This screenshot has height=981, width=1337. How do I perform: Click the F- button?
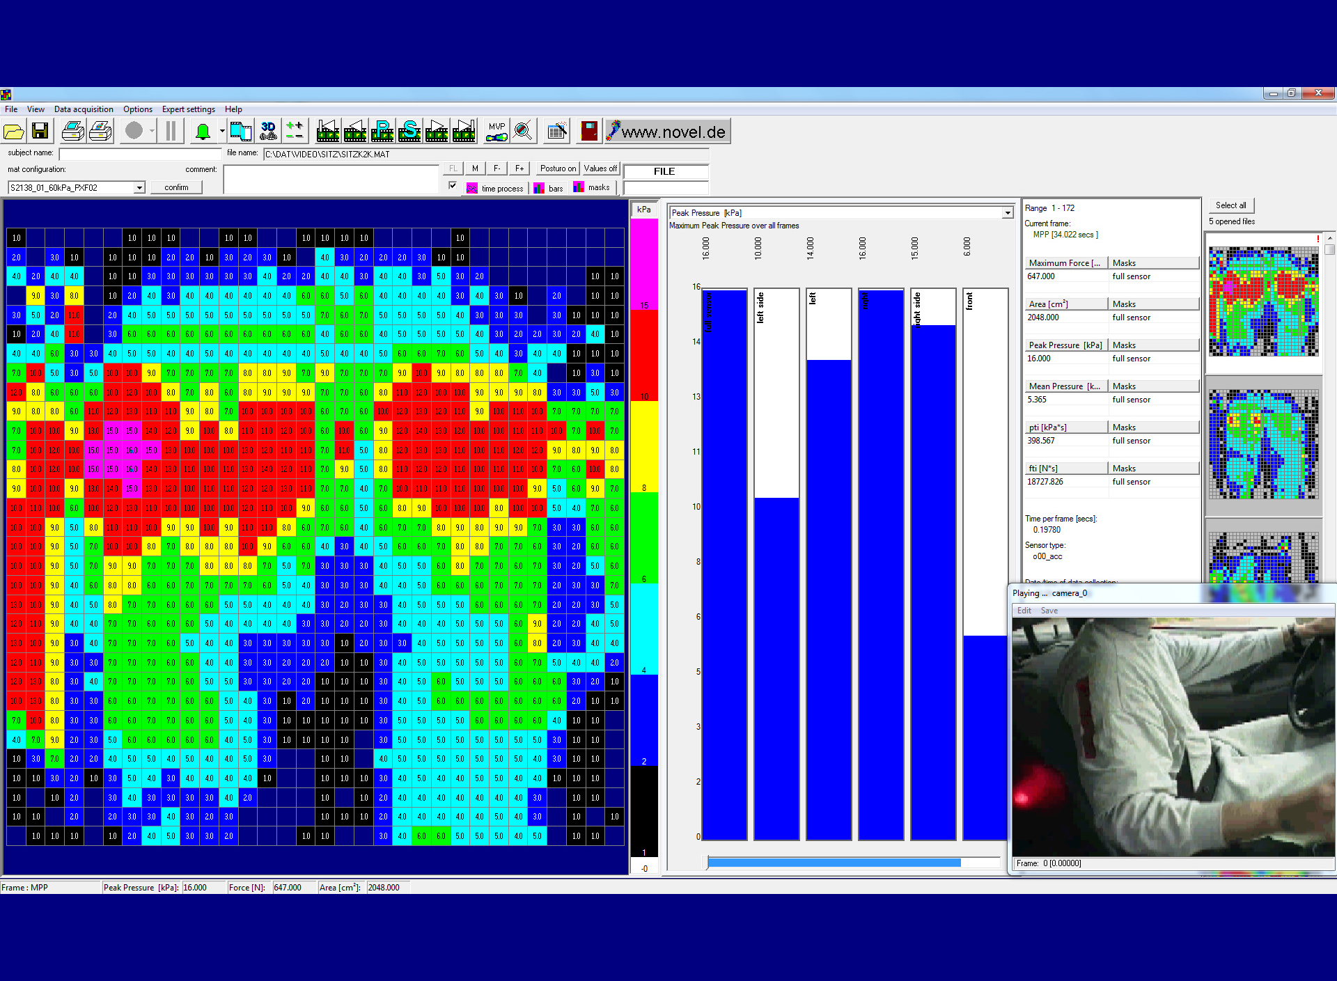[497, 168]
